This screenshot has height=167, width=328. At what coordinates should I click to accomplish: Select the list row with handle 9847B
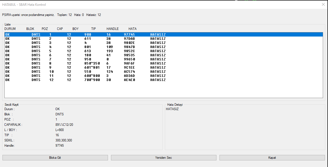[163, 47]
